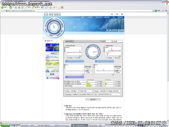The image size is (169, 127).
Task: Click the yellow folder toolbar icon
Action: 59,7
